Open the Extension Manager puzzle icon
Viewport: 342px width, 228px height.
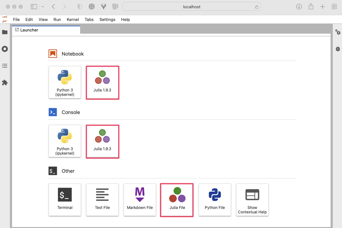5,83
